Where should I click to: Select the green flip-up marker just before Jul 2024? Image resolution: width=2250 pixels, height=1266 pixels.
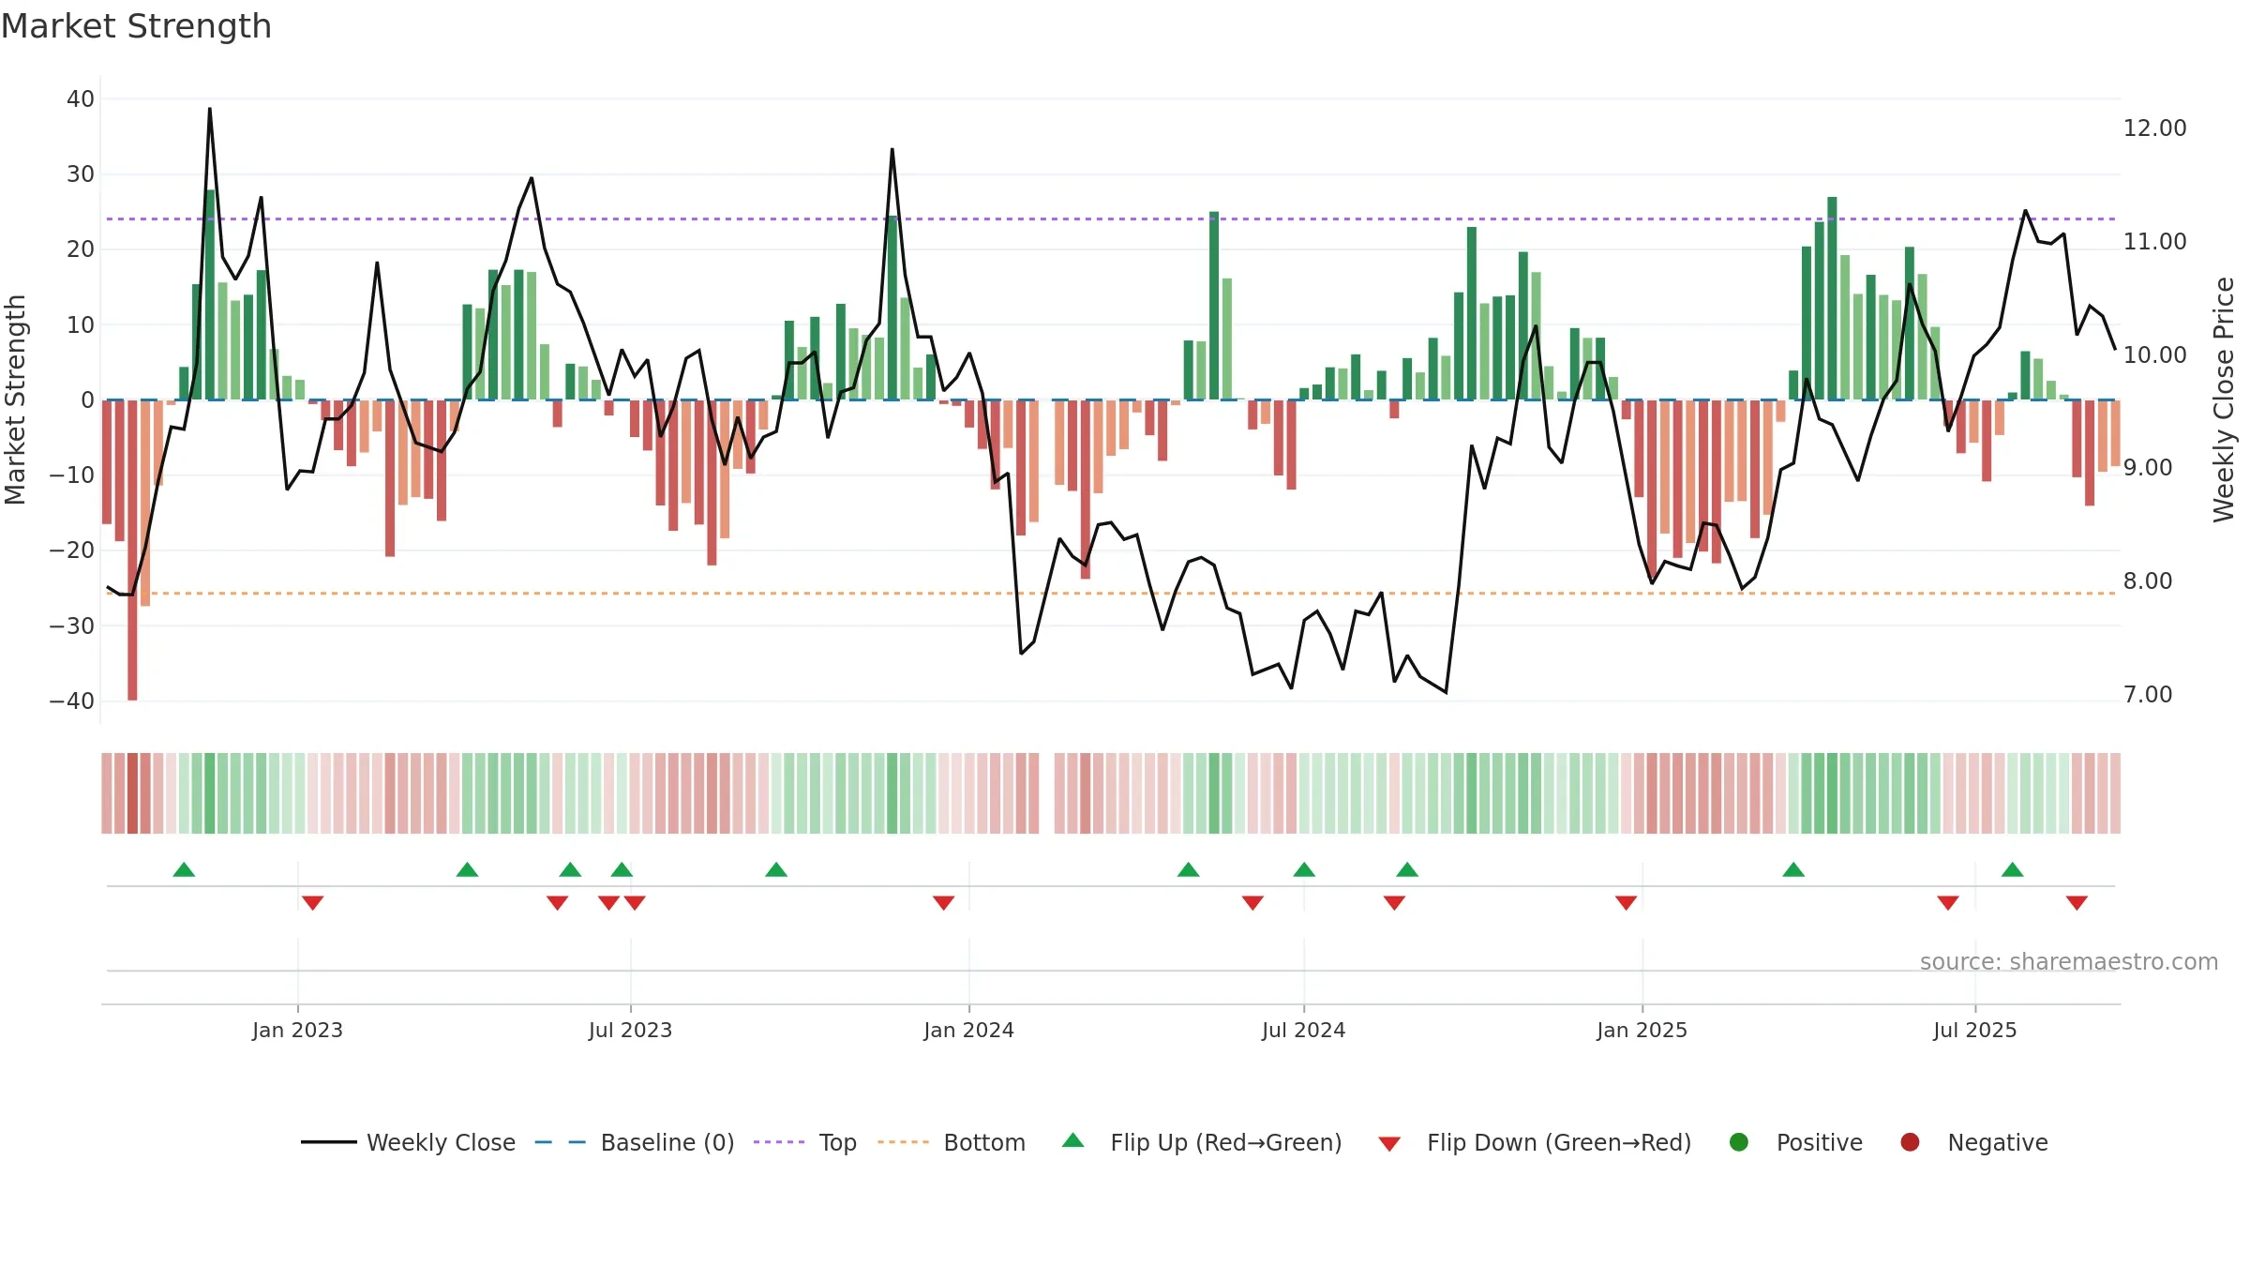[1304, 869]
